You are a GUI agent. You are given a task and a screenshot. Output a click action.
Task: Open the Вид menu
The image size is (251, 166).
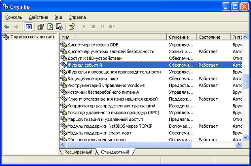point(58,17)
